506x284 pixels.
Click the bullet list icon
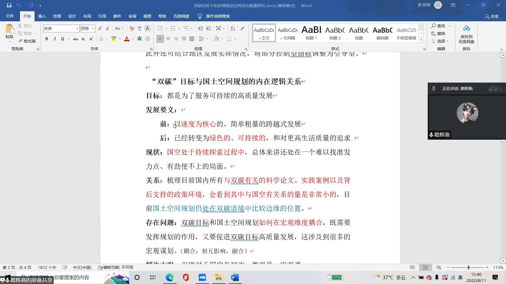tap(160, 28)
